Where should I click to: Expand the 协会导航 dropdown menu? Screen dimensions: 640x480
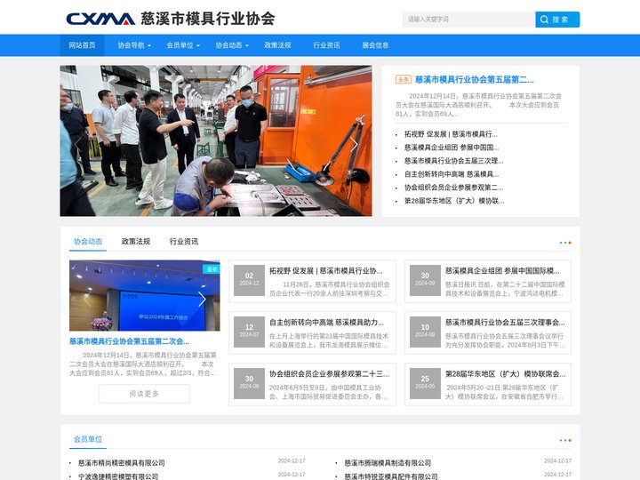click(134, 45)
